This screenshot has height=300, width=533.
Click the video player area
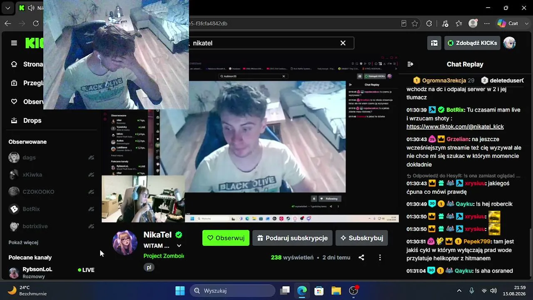(250, 138)
